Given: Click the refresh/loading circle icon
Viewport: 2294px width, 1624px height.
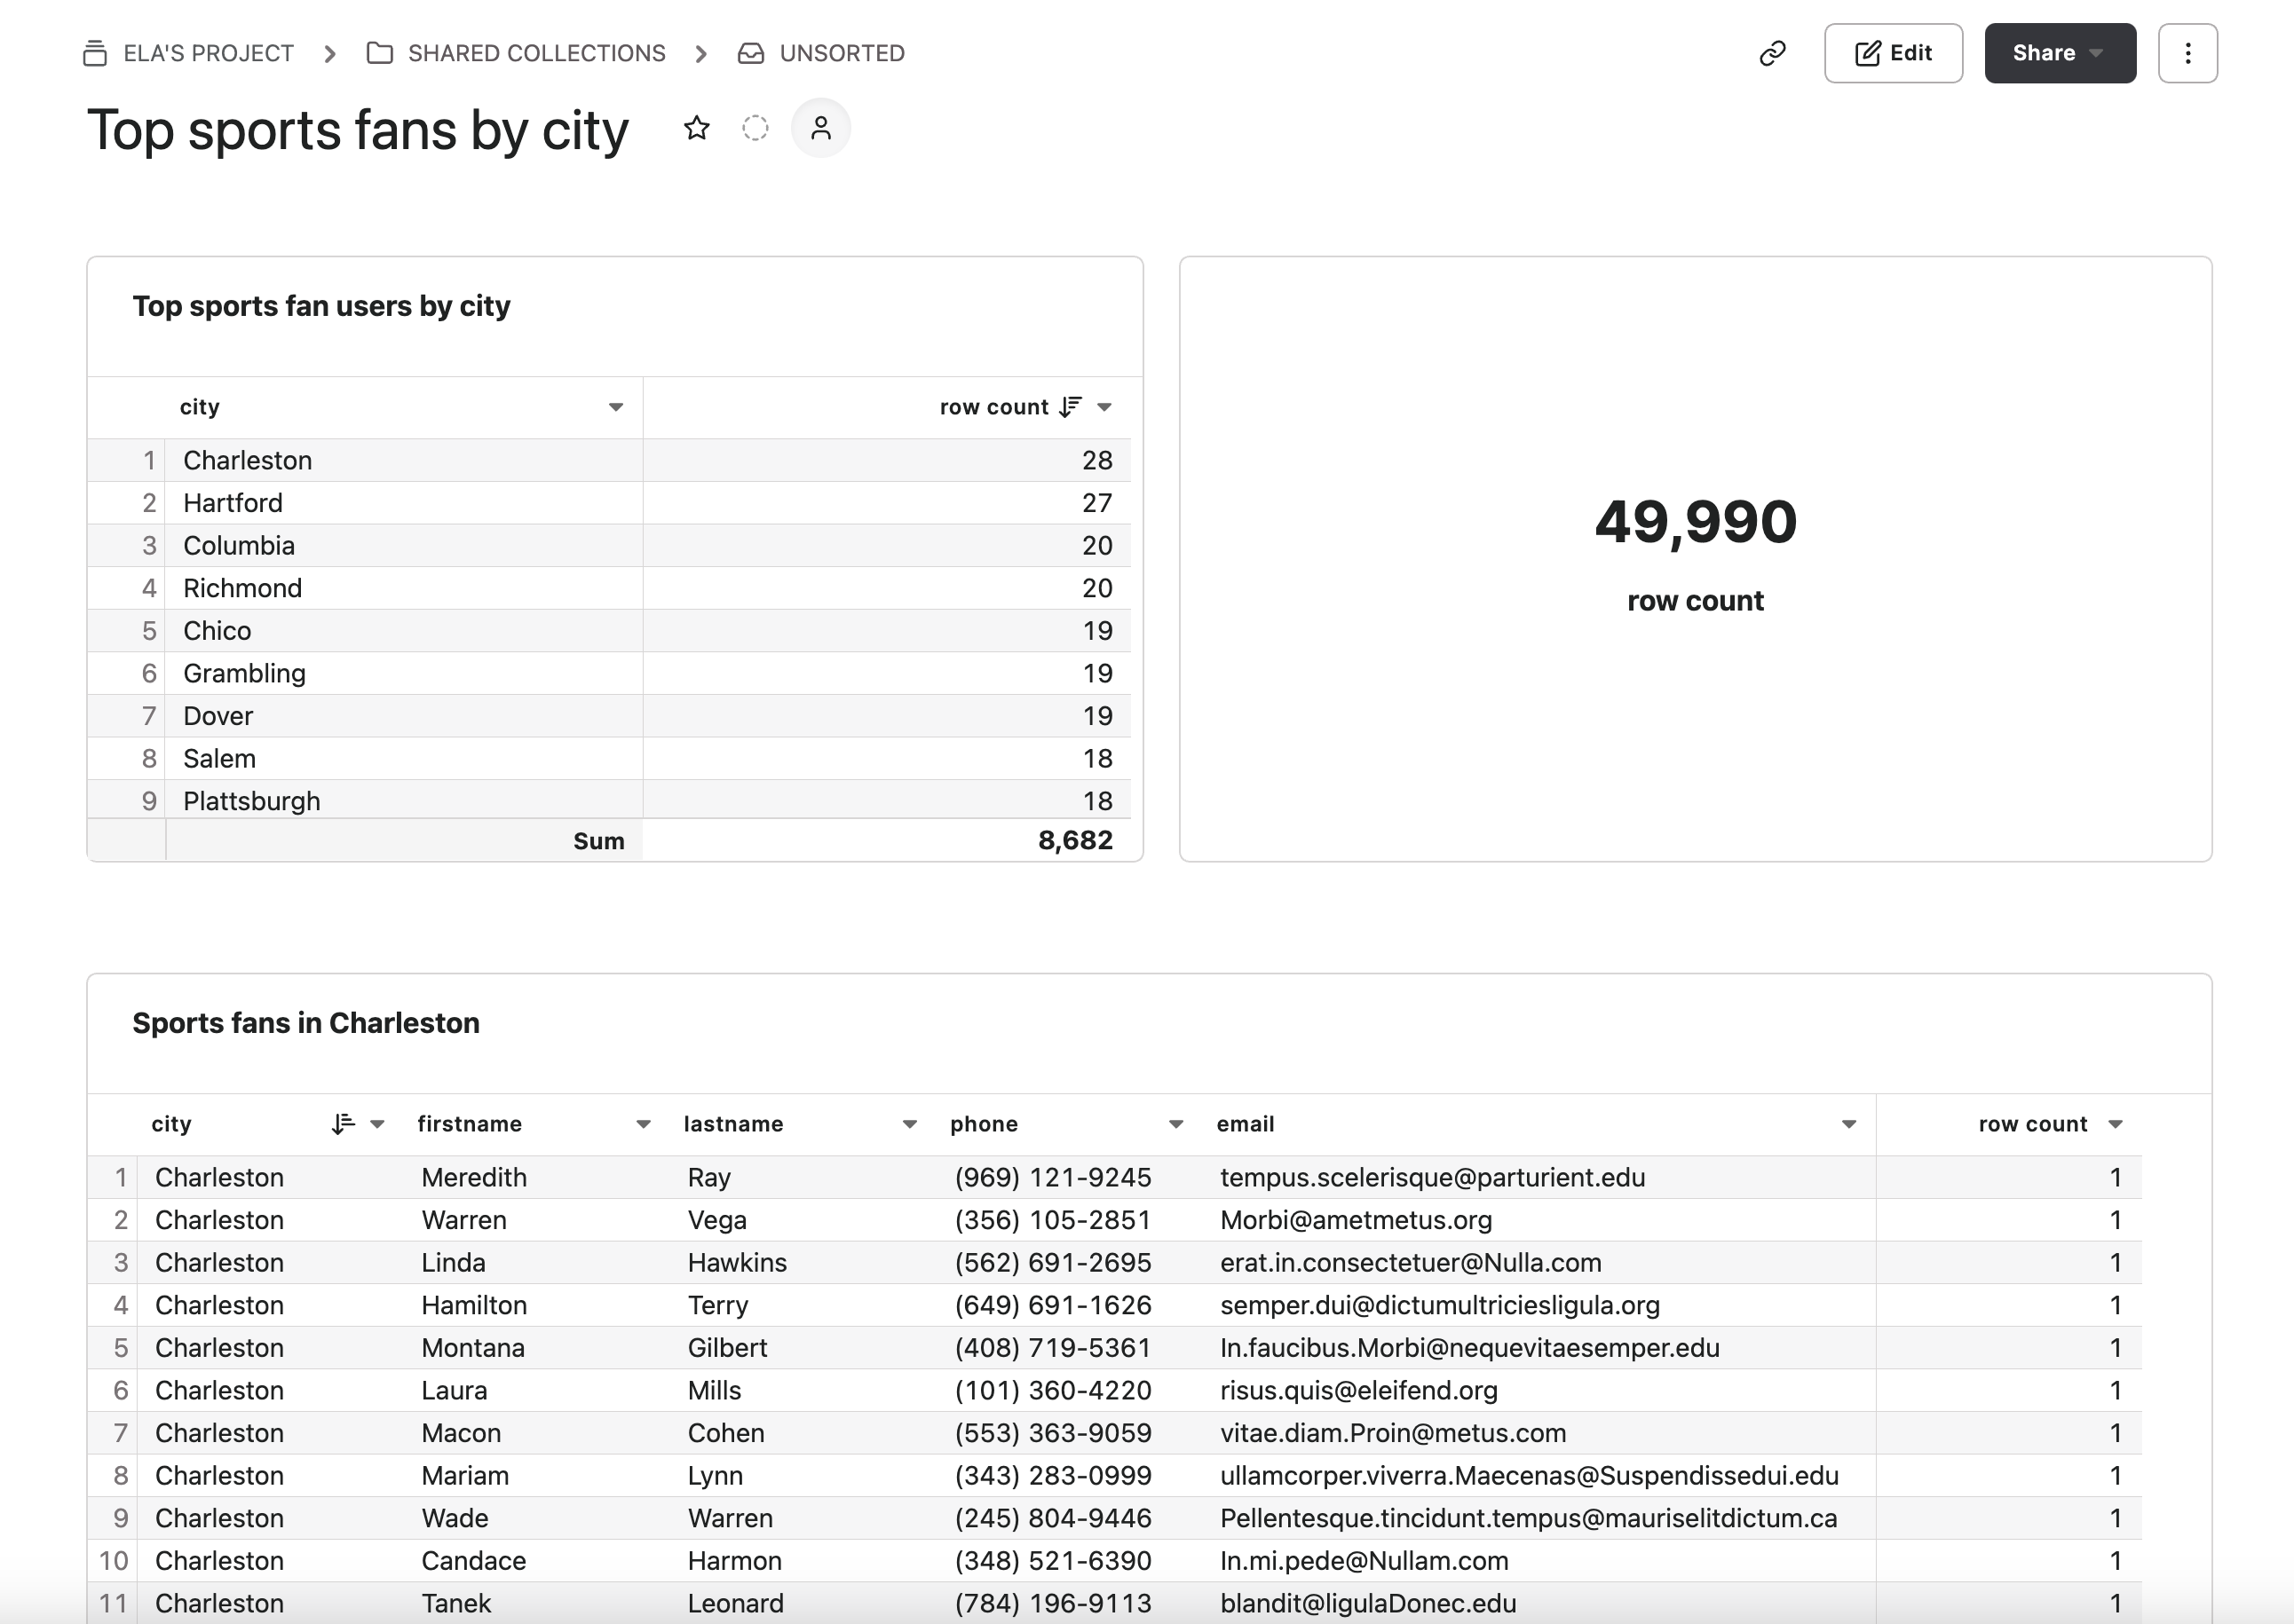Looking at the screenshot, I should (755, 129).
